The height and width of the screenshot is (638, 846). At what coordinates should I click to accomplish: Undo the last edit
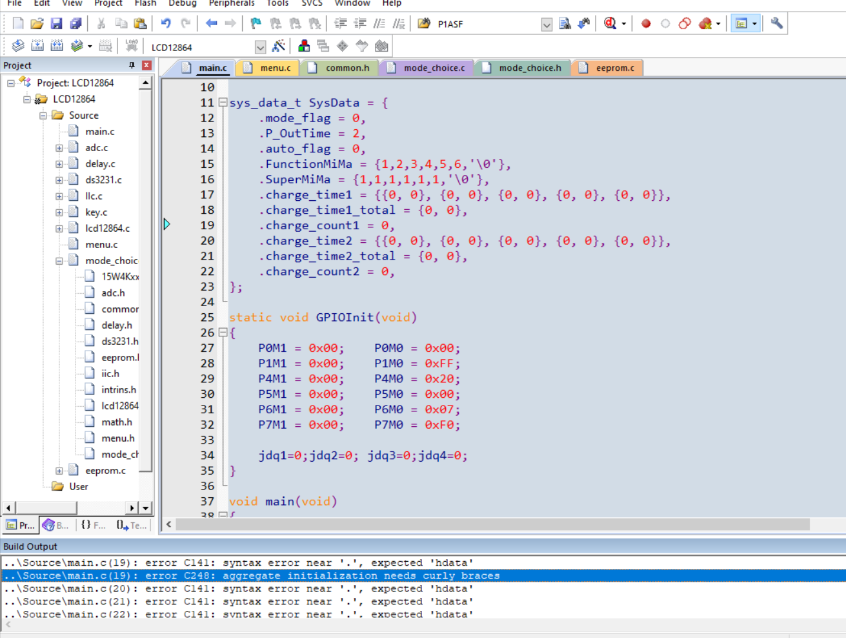click(166, 24)
